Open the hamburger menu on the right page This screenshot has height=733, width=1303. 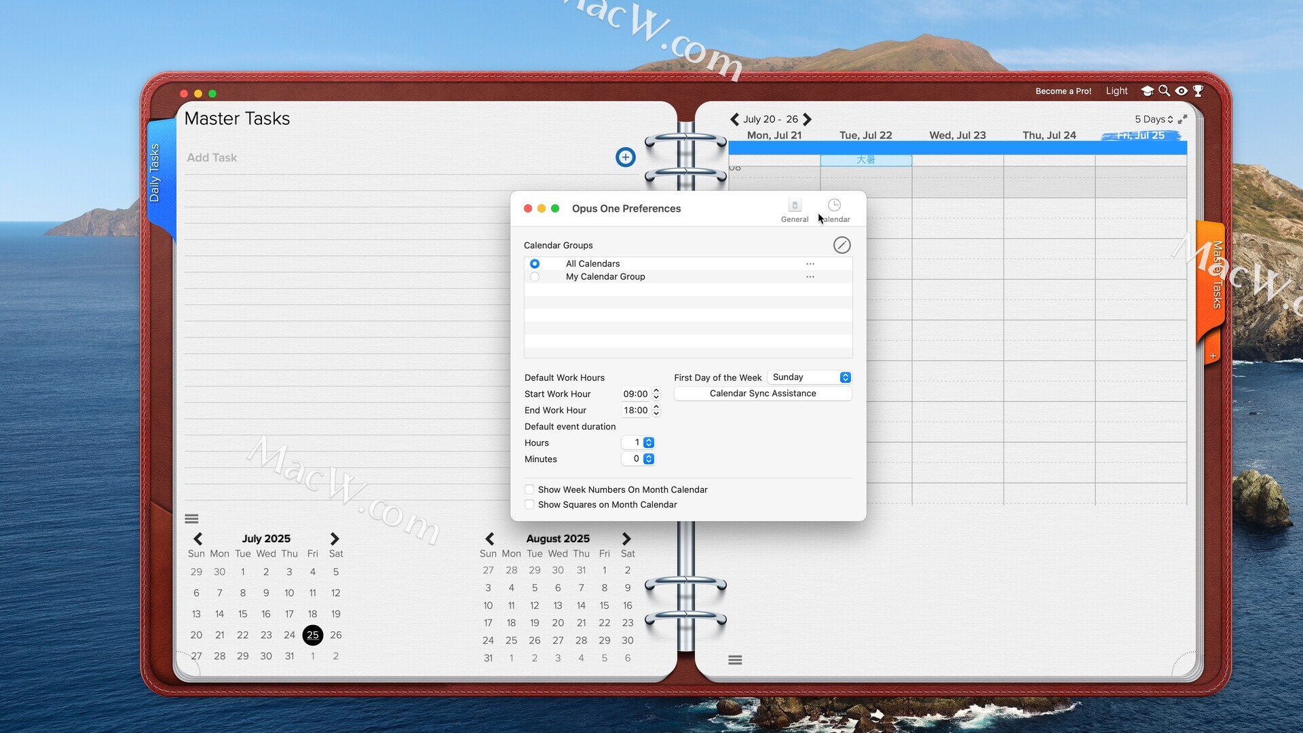click(735, 660)
